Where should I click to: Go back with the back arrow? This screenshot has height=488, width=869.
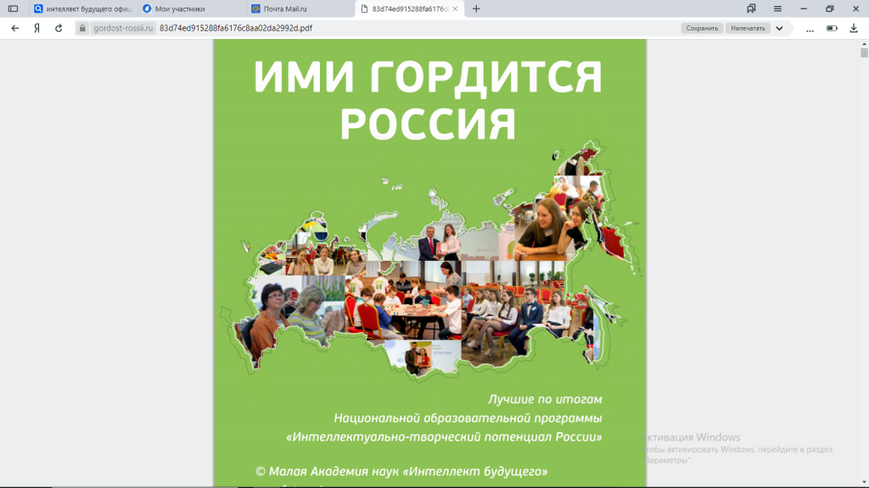pyautogui.click(x=14, y=28)
